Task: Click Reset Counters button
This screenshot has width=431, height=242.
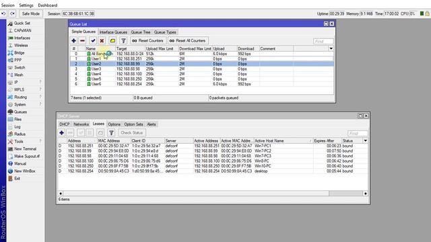Action: [148, 40]
